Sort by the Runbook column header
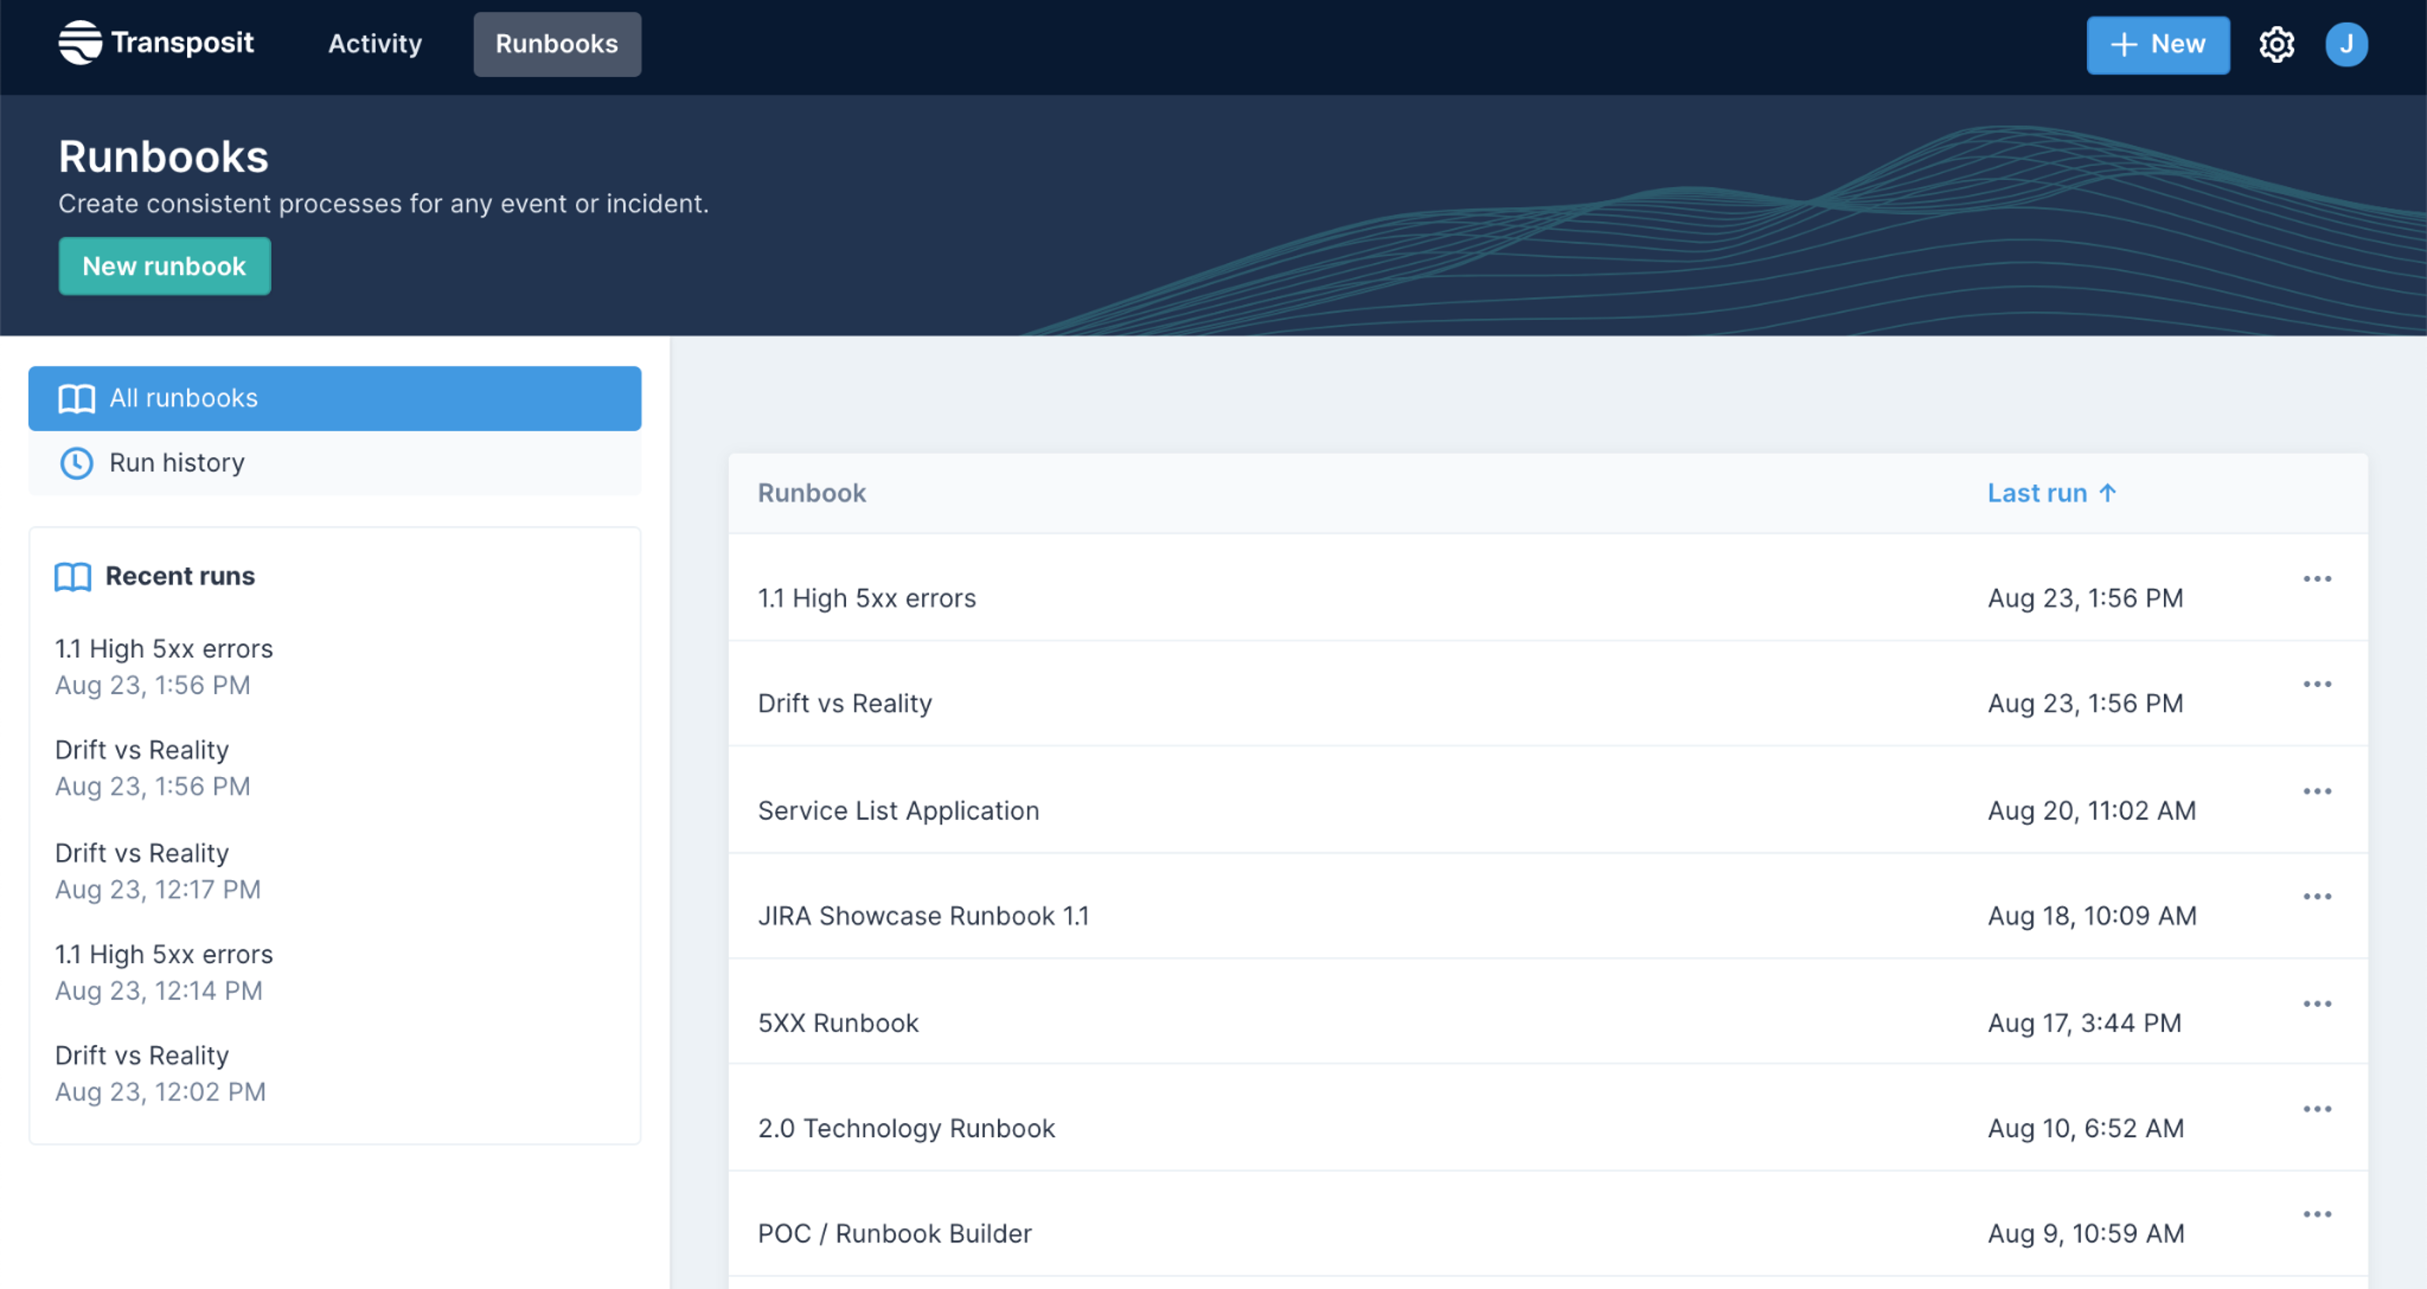The height and width of the screenshot is (1289, 2427). coord(811,493)
